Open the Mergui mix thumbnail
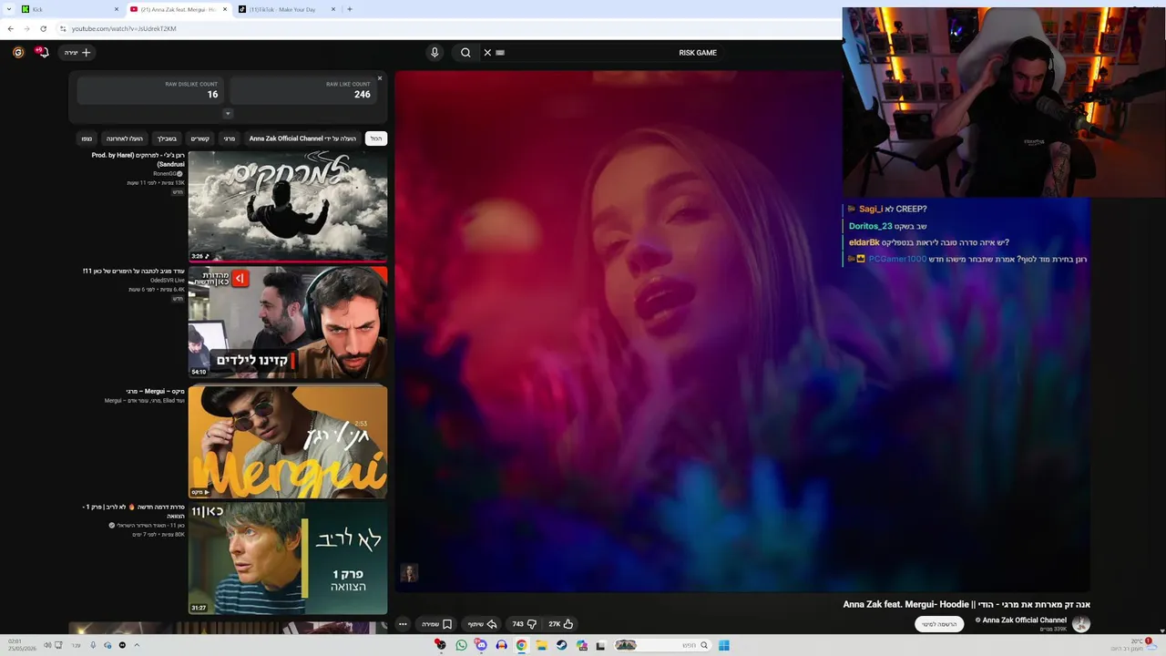This screenshot has height=656, width=1166. 288,441
